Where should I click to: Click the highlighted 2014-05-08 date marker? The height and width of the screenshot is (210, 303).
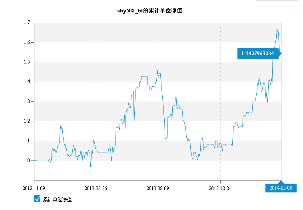pos(281,188)
